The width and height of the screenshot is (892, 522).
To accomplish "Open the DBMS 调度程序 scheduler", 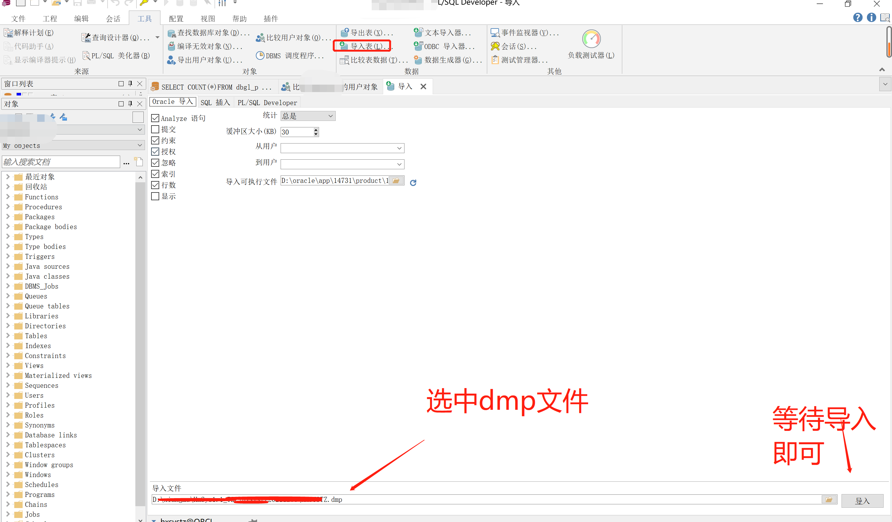I will 290,55.
